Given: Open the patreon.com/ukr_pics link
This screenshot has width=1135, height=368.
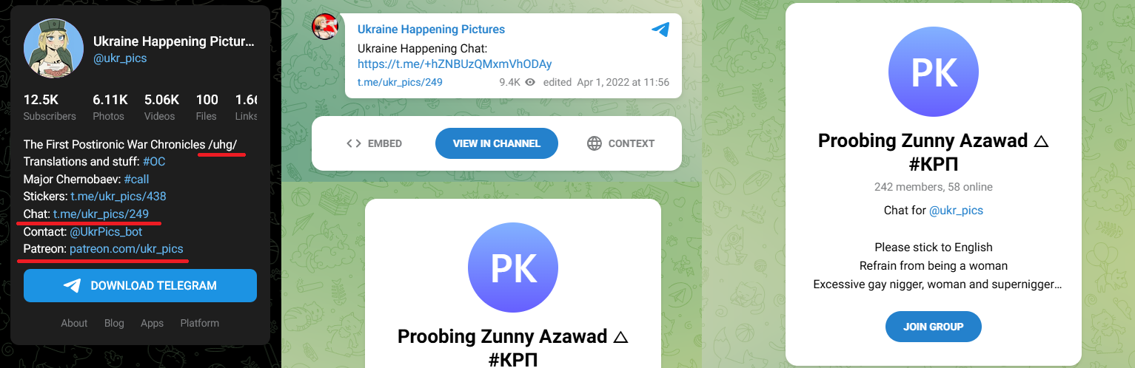Looking at the screenshot, I should pyautogui.click(x=127, y=249).
